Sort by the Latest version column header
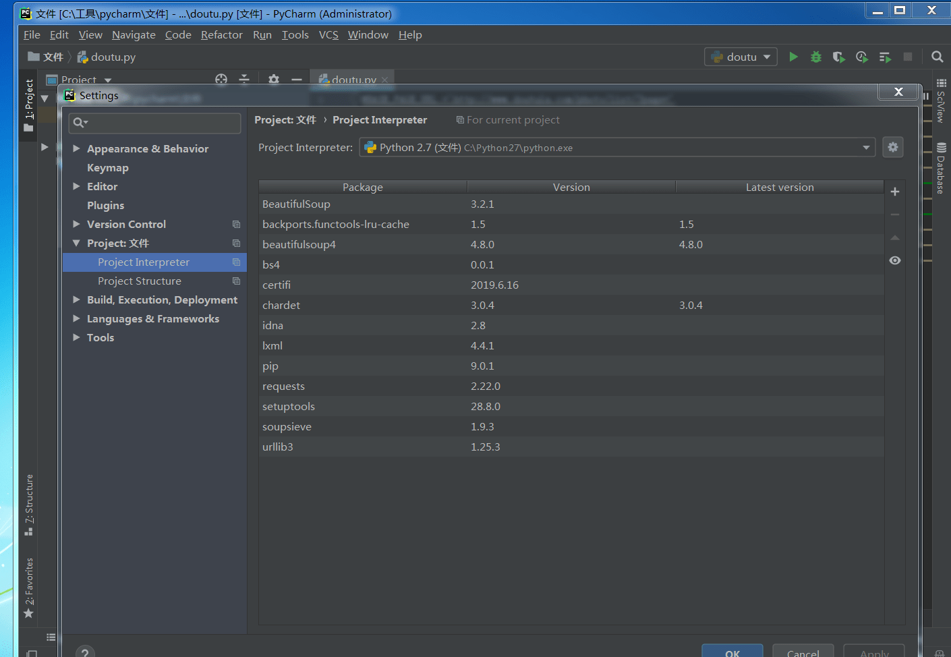Image resolution: width=951 pixels, height=657 pixels. click(x=780, y=187)
